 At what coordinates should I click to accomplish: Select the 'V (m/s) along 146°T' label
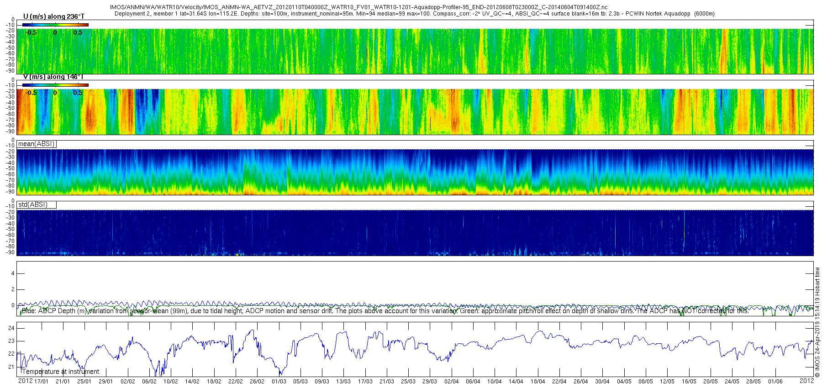click(53, 77)
